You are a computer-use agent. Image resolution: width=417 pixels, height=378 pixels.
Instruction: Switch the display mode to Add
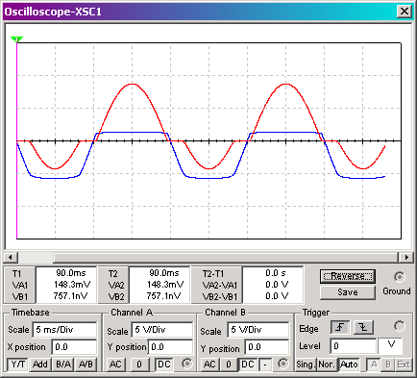pos(40,365)
